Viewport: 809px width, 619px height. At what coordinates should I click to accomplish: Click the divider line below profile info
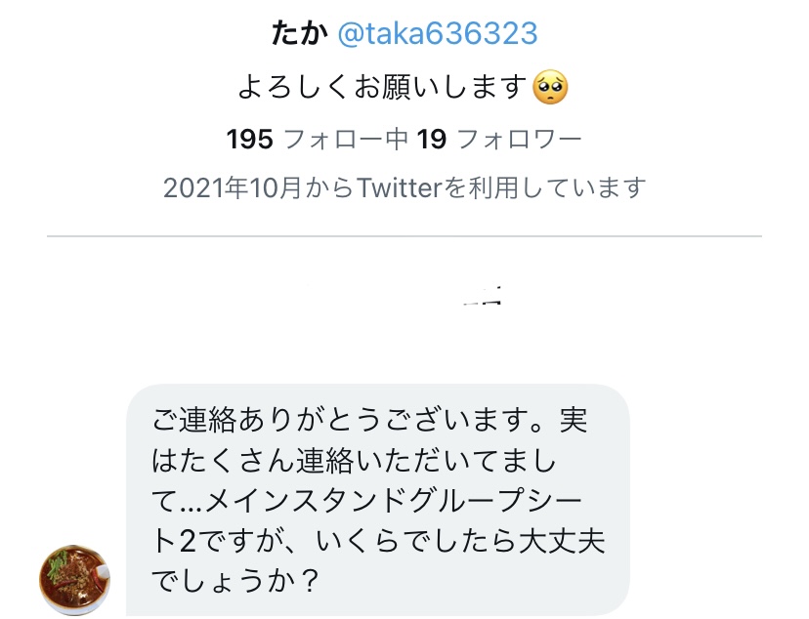[404, 236]
